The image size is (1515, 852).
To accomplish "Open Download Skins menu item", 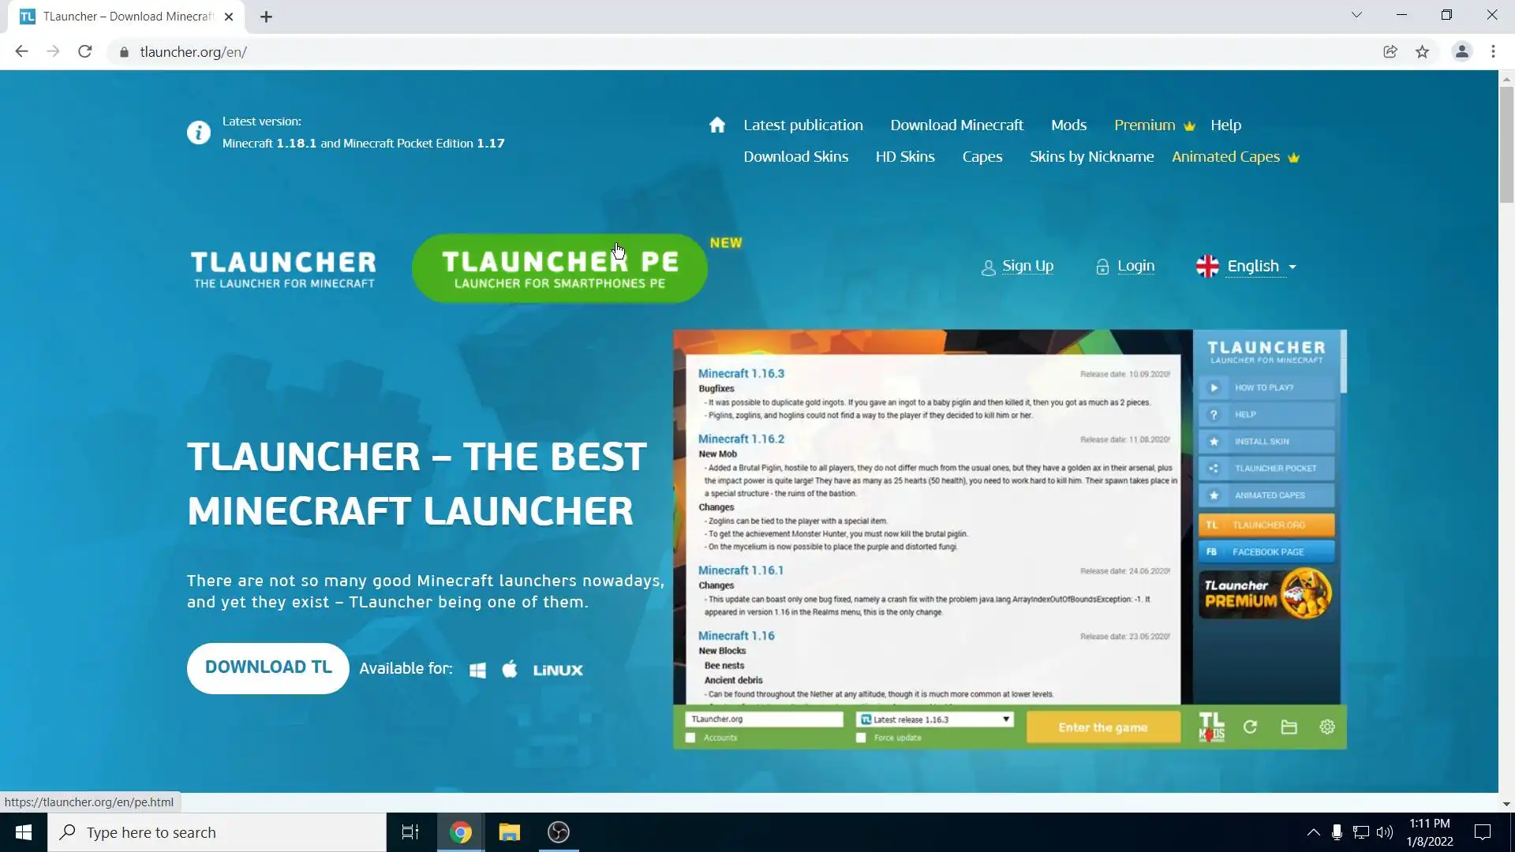I will pyautogui.click(x=795, y=157).
